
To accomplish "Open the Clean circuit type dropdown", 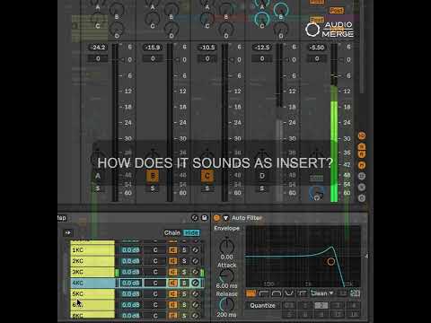I will [322, 293].
